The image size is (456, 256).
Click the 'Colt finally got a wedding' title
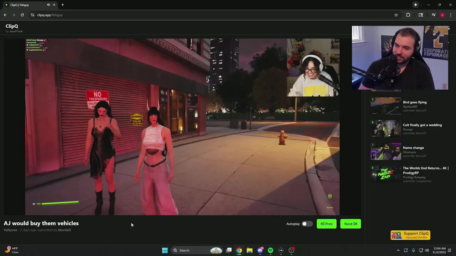pyautogui.click(x=422, y=125)
